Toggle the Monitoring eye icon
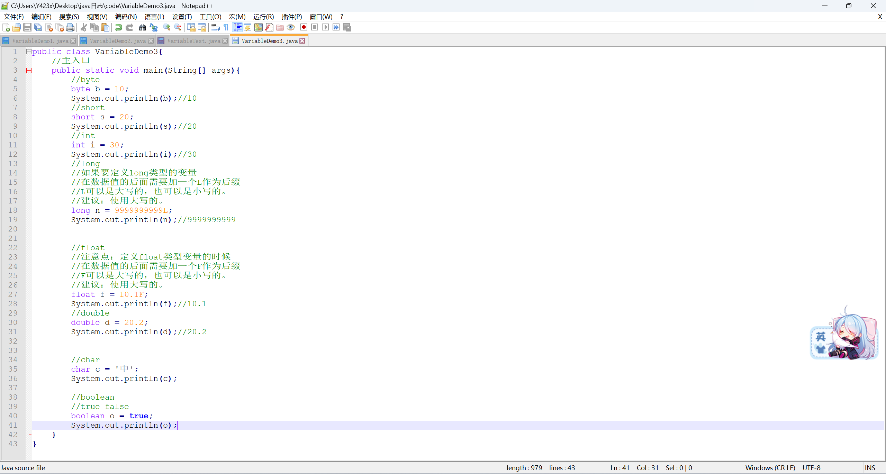This screenshot has width=886, height=474. point(291,27)
